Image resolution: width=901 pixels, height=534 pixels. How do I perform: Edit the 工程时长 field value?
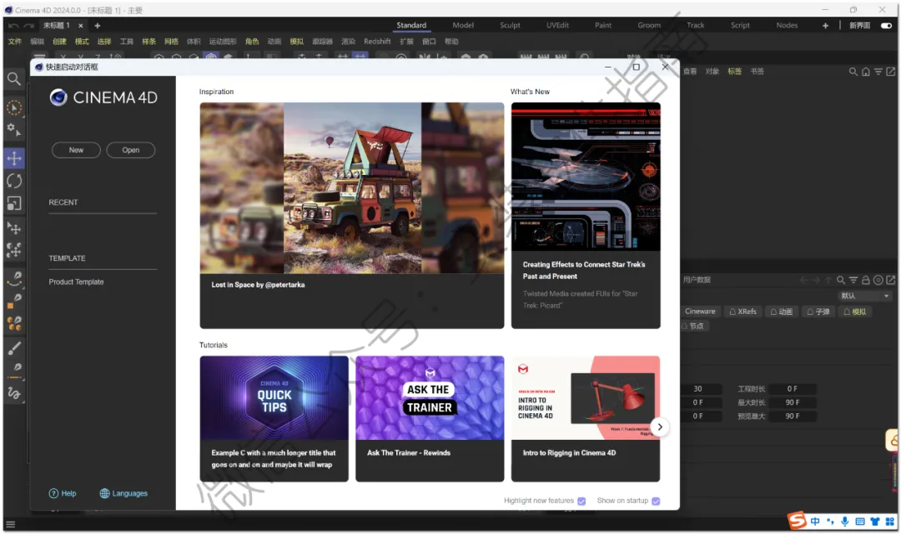[x=793, y=389]
